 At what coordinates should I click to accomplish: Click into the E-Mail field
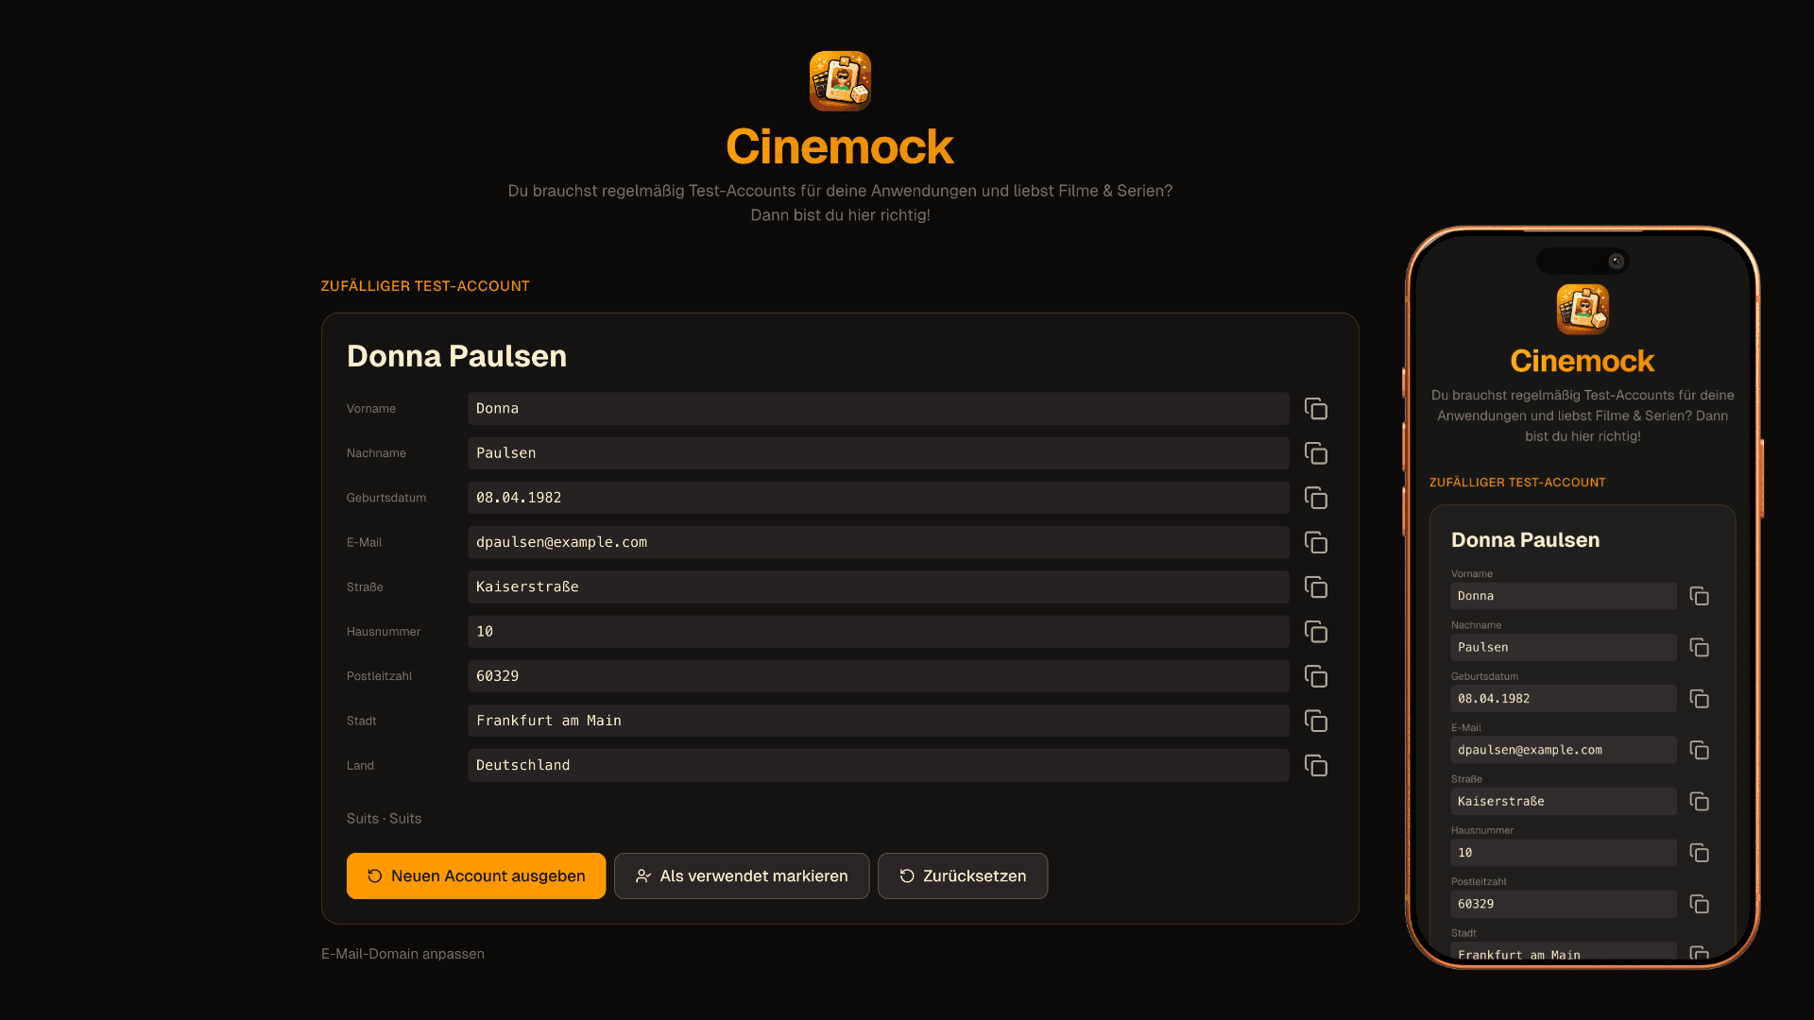877,542
